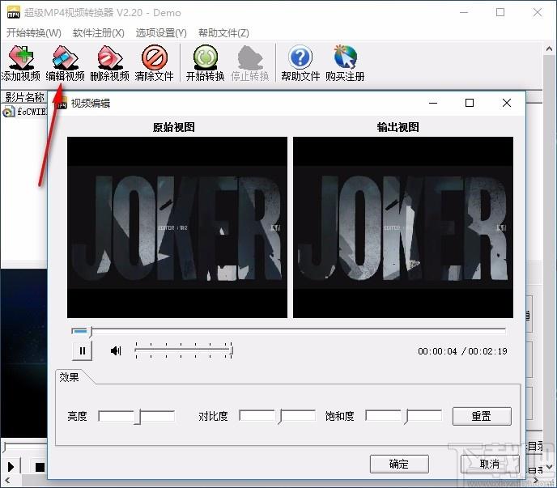Click the MP4 app icon in title bar
The image size is (557, 488).
[14, 12]
